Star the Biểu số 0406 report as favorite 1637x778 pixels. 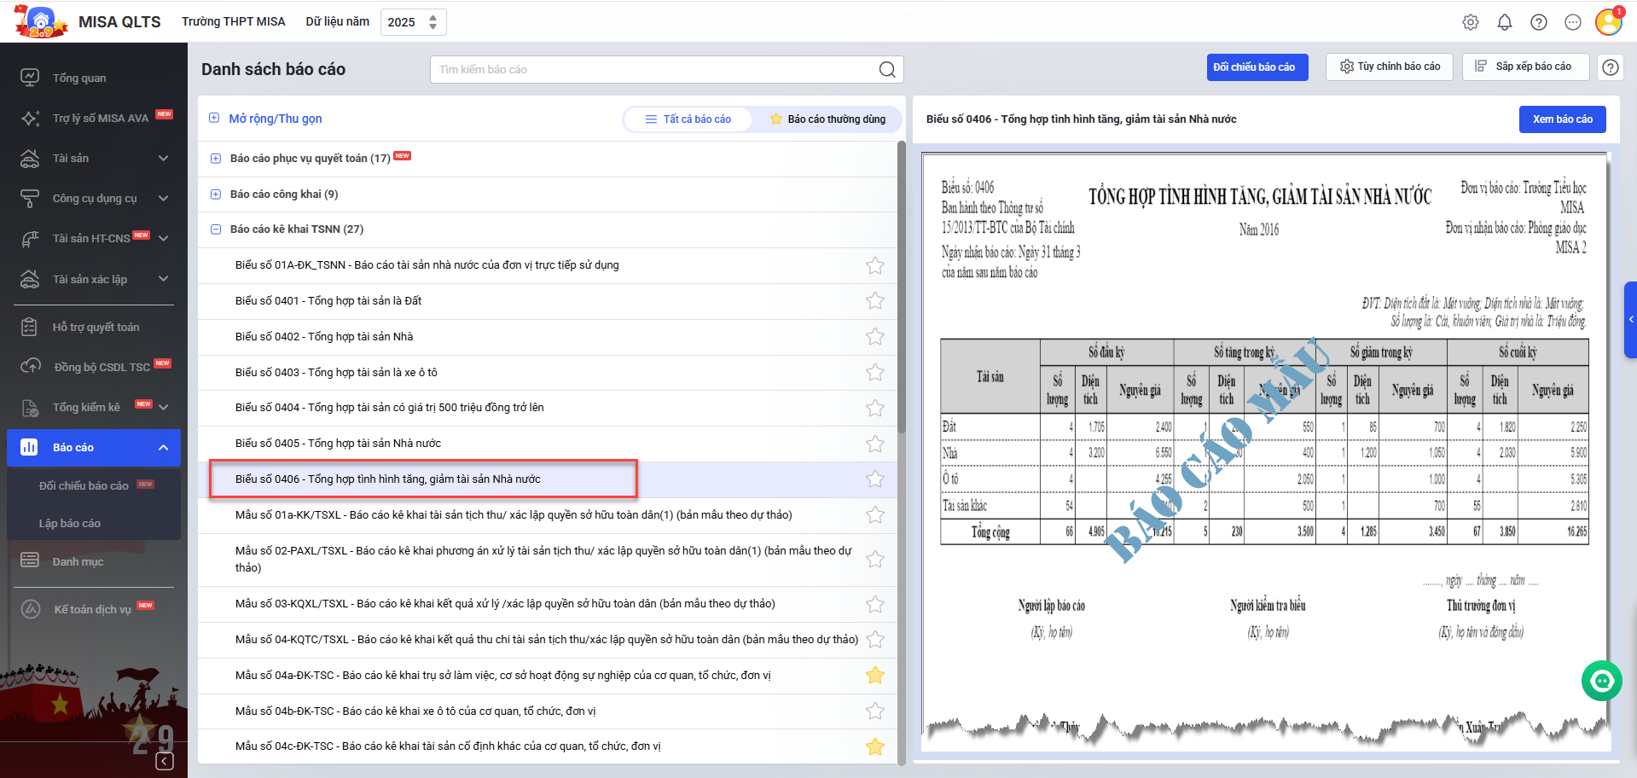pos(874,479)
